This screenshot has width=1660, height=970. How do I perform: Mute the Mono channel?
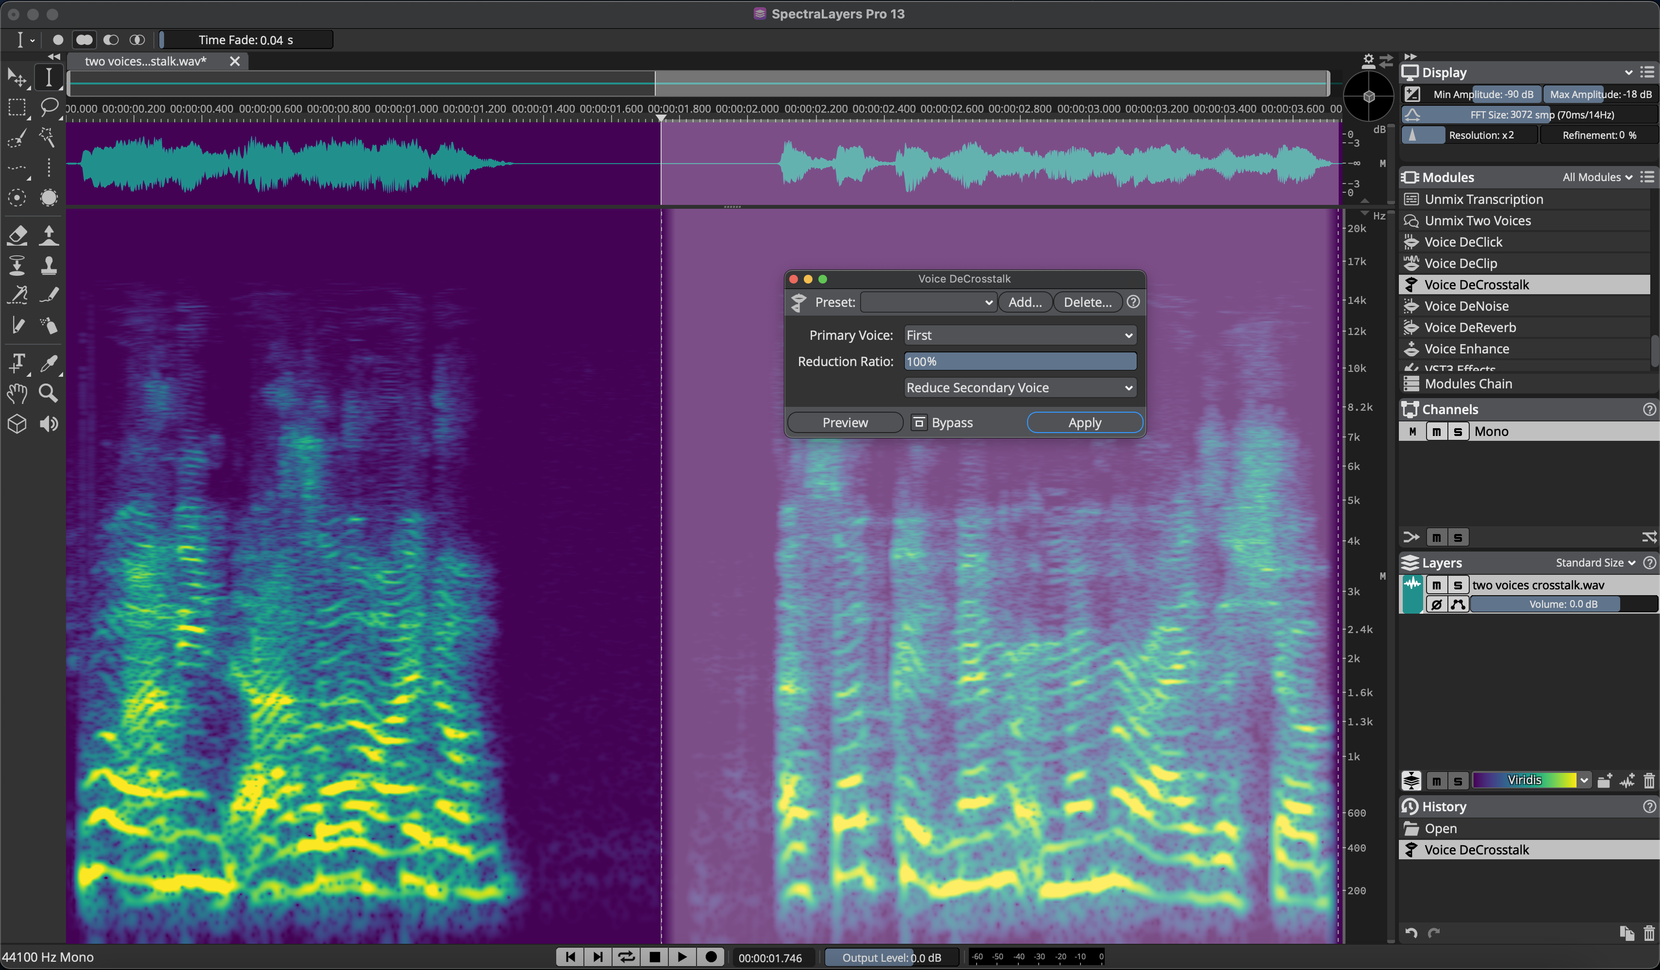[x=1437, y=432]
